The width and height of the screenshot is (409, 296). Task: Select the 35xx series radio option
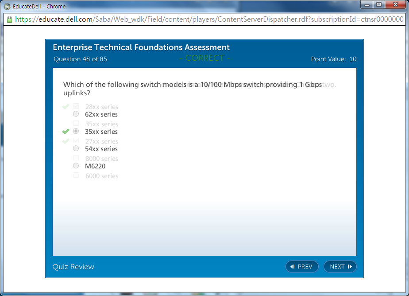pyautogui.click(x=76, y=131)
